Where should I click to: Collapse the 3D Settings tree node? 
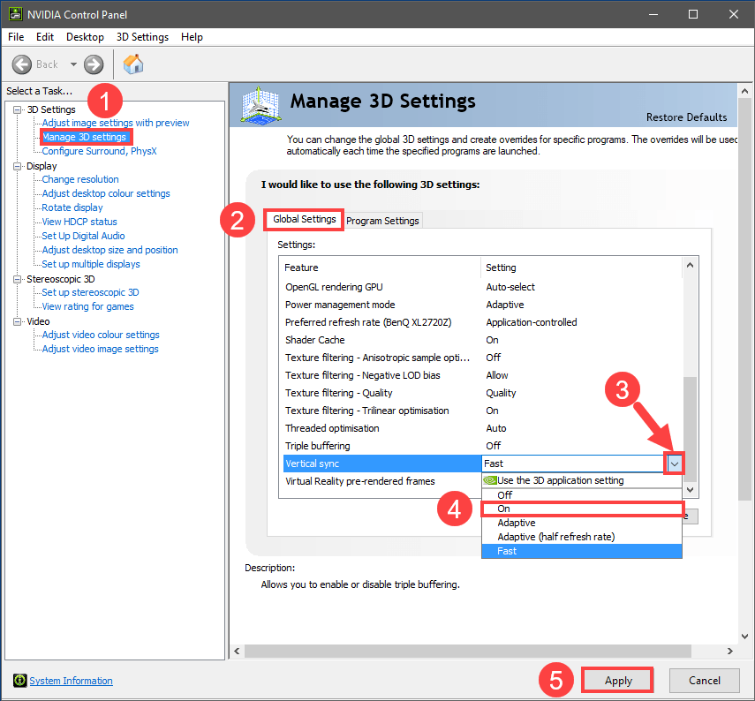(18, 109)
